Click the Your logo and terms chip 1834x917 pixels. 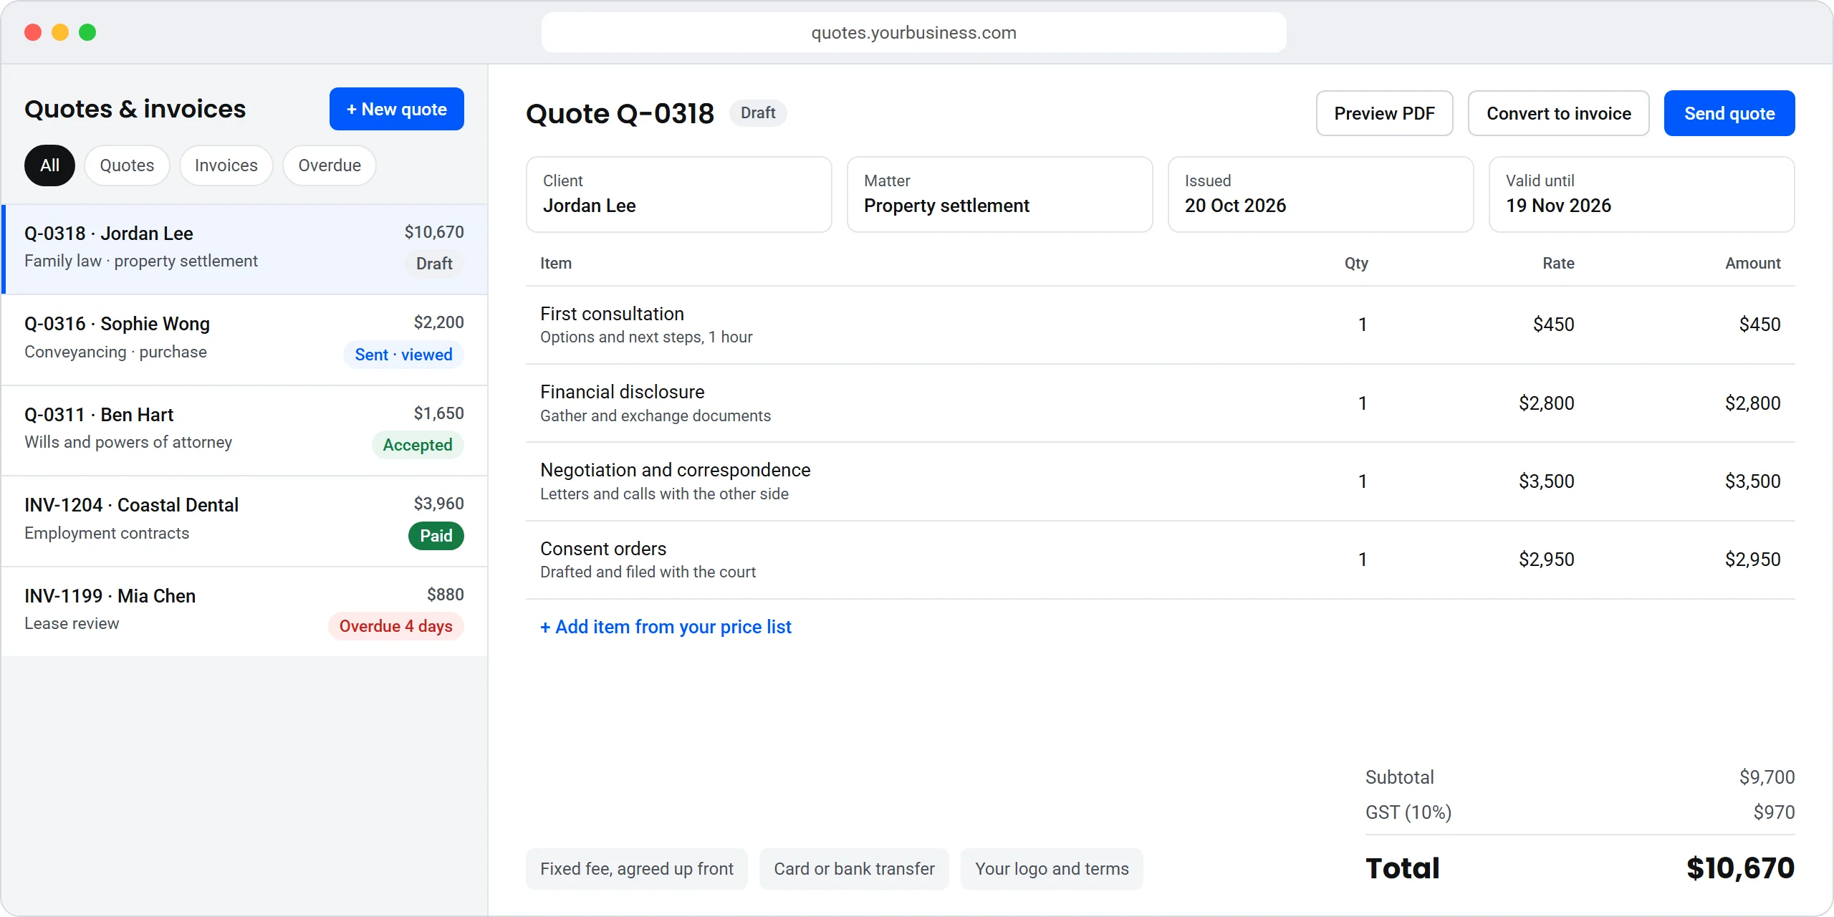point(1052,869)
